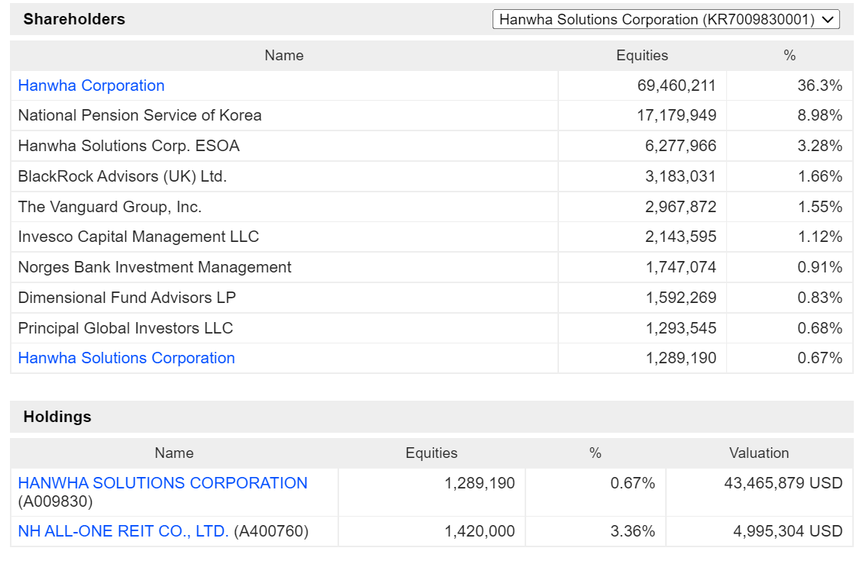Screen dimensions: 866x564
Task: Click equities value 1,293,545
Action: 681,328
